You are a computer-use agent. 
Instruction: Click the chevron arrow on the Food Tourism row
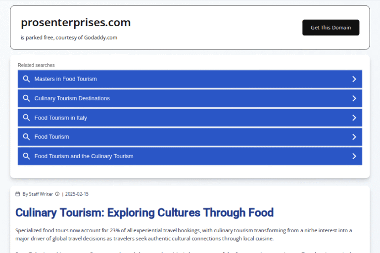click(354, 137)
